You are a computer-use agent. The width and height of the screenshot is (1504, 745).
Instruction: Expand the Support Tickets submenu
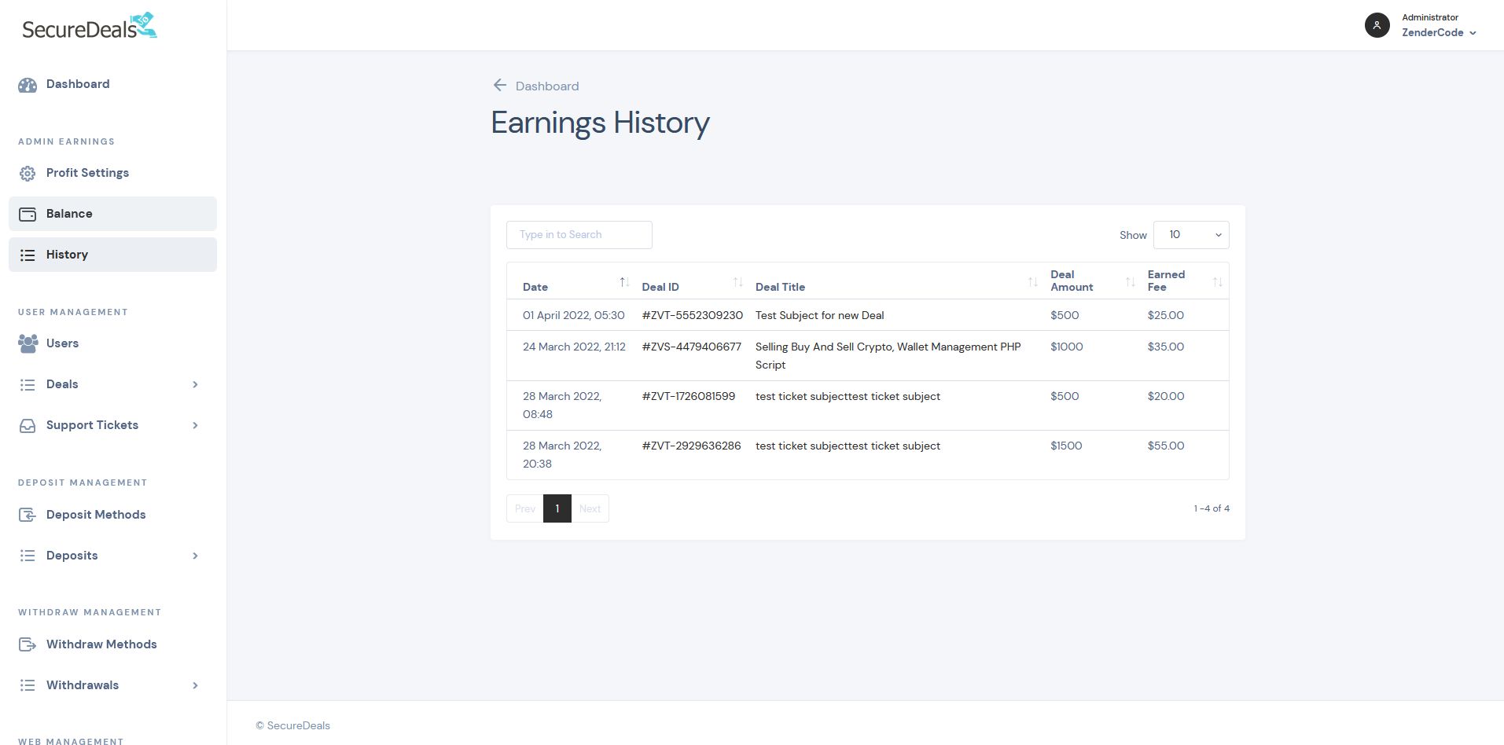195,425
